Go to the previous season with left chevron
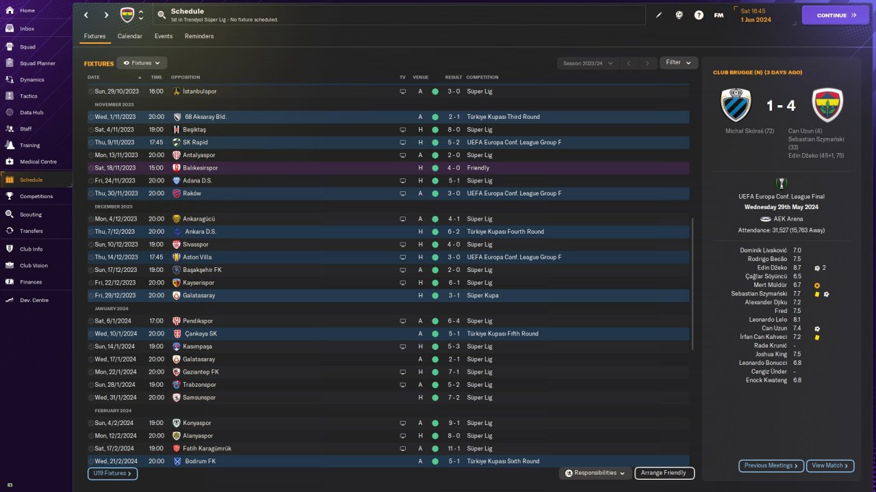Viewport: 876px width, 492px height. coord(629,64)
